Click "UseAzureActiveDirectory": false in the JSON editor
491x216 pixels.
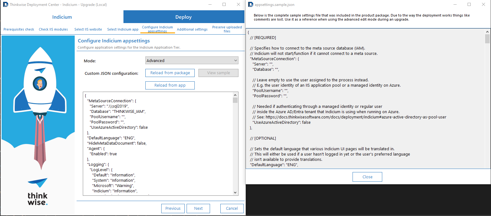coord(119,127)
